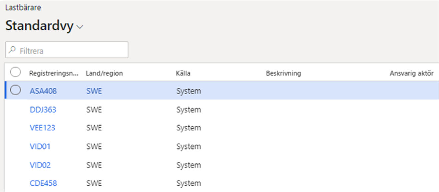The image size is (439, 192).
Task: Select the SWE cell in VID02 row
Action: 94,165
